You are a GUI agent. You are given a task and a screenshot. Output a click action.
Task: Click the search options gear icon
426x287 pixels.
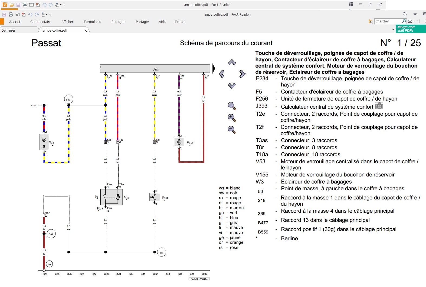[x=410, y=21]
